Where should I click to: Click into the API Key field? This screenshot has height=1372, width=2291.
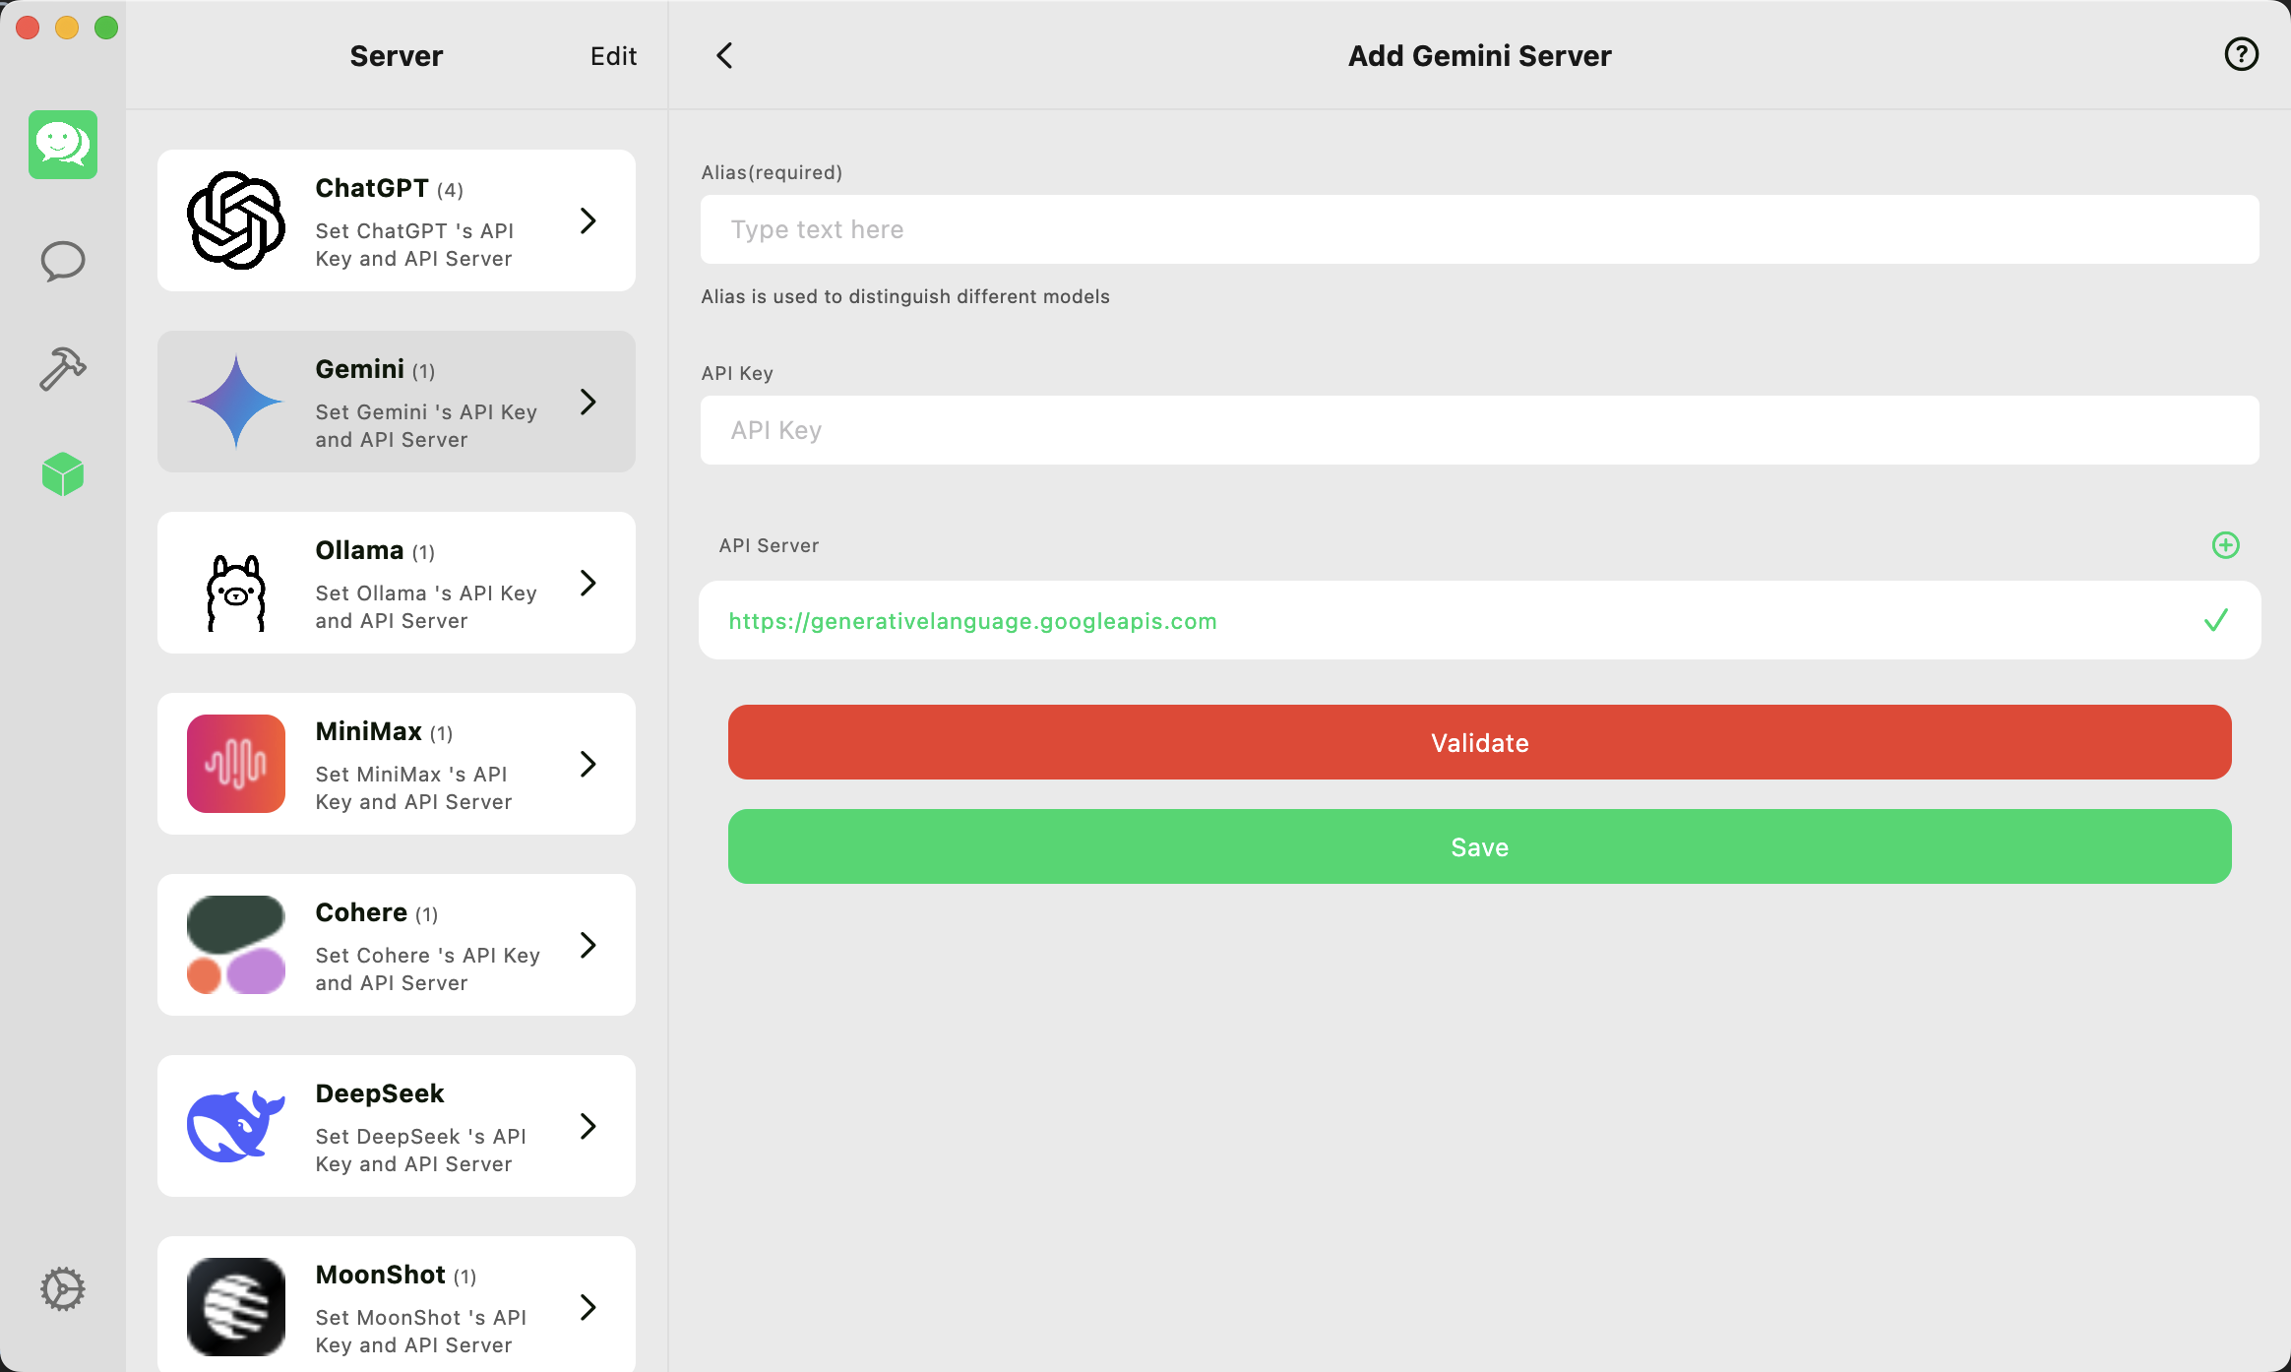pos(1479,430)
